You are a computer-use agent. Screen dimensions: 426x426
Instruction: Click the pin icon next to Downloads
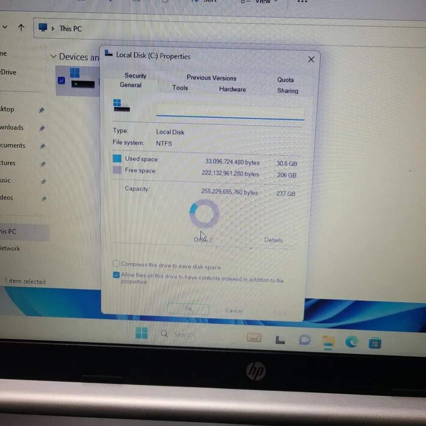(x=42, y=128)
